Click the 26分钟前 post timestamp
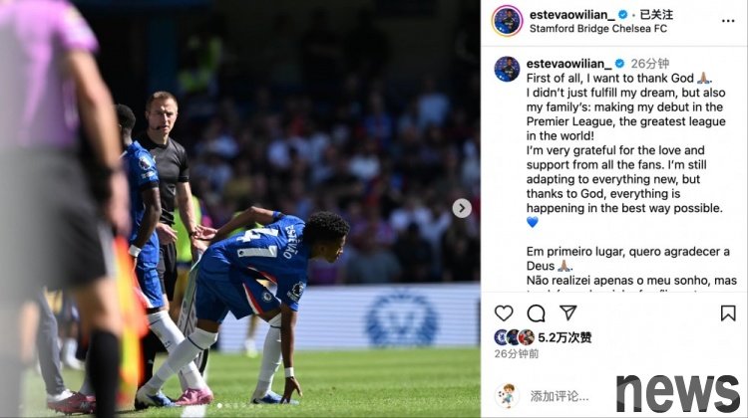 click(517, 353)
